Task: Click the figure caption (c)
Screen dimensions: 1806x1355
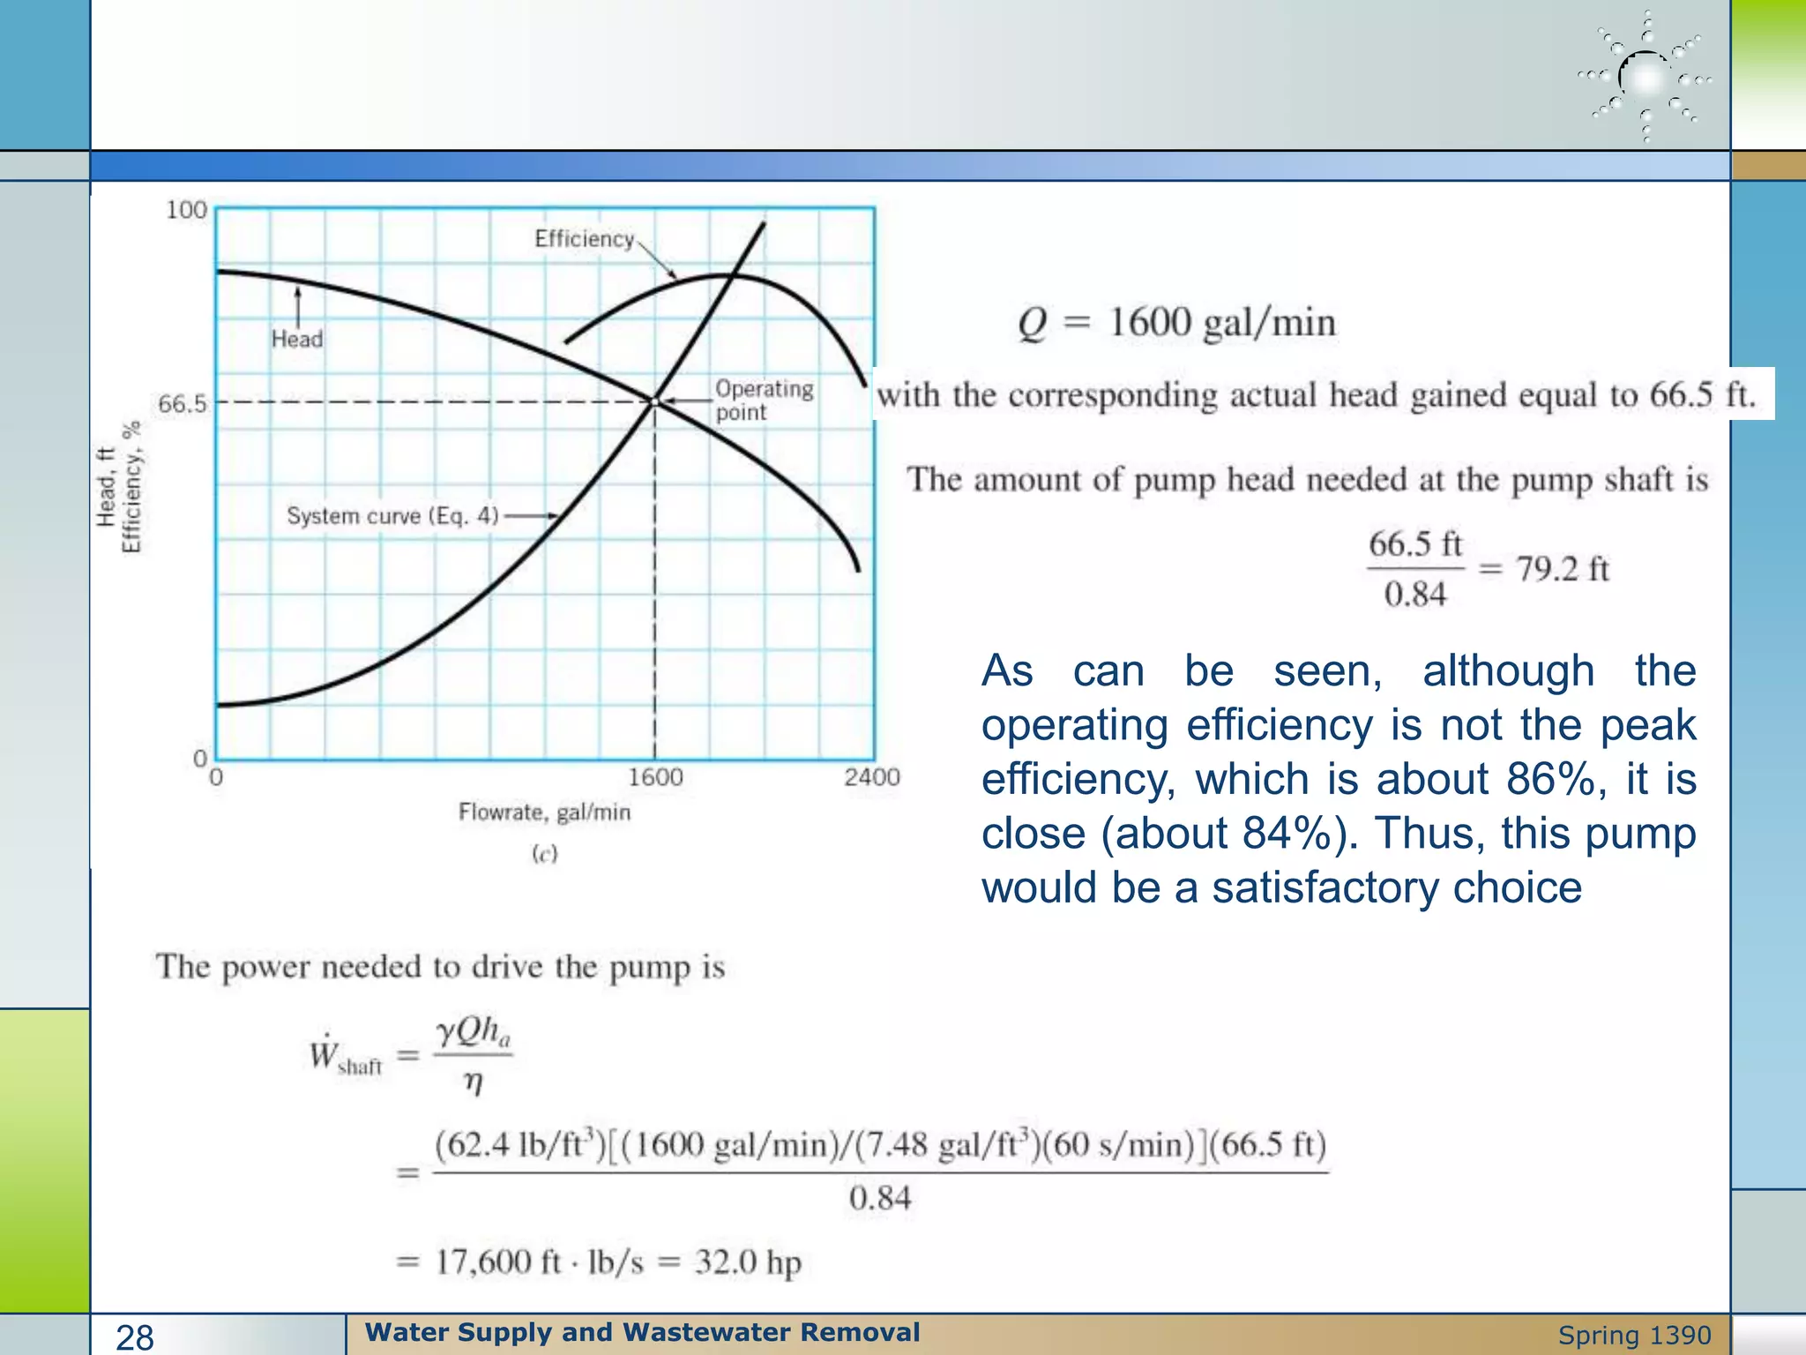Action: pyautogui.click(x=544, y=853)
